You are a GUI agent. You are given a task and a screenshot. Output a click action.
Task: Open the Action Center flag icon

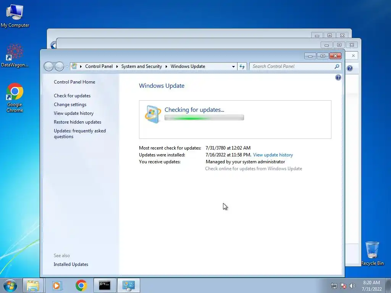coord(343,286)
